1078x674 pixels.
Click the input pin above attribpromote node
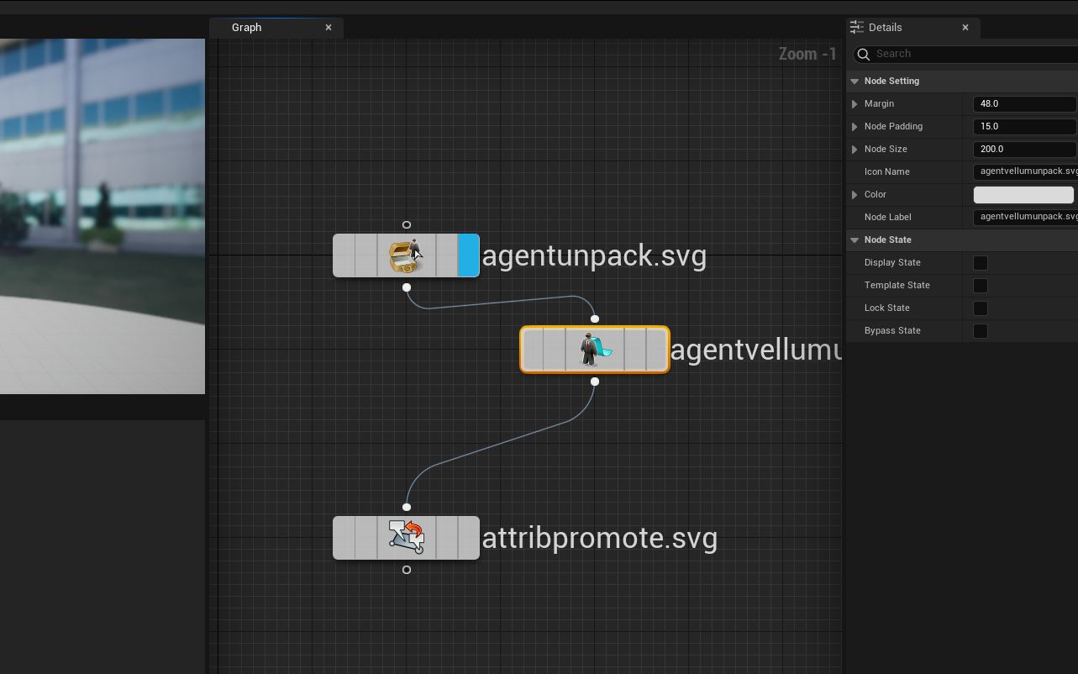click(407, 507)
